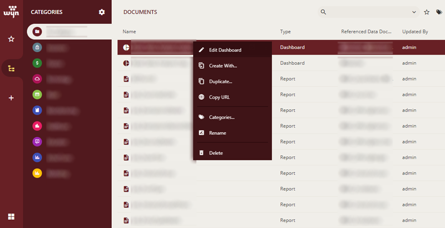Select the green dollar-sign category icon
Image resolution: width=445 pixels, height=228 pixels.
pyautogui.click(x=37, y=63)
